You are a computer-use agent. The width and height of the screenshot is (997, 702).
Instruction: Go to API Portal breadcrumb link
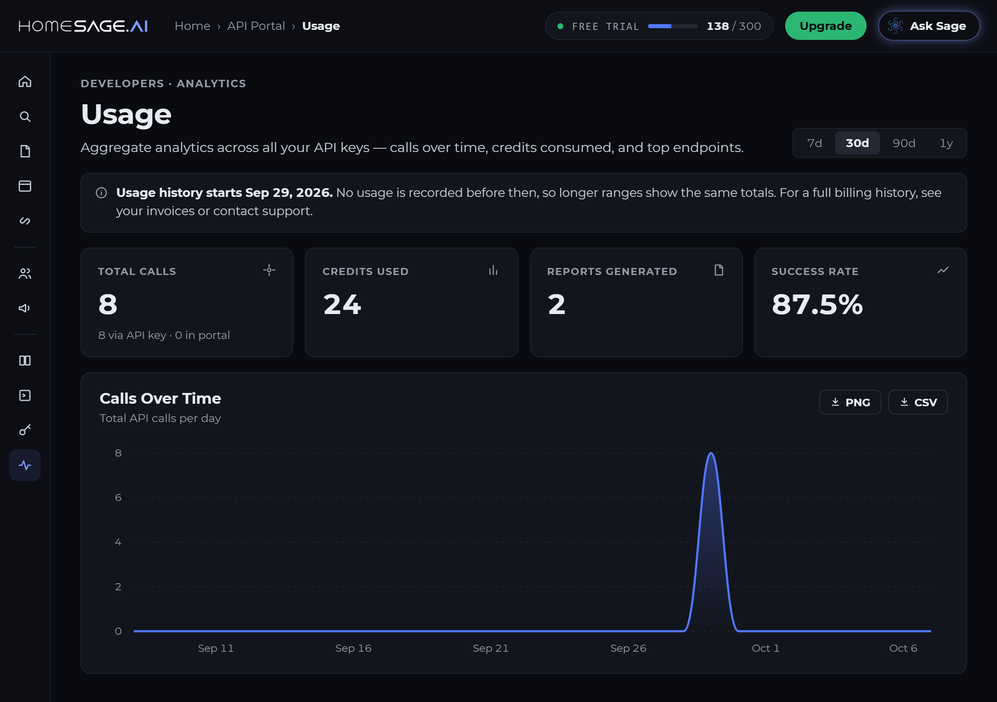pyautogui.click(x=256, y=26)
